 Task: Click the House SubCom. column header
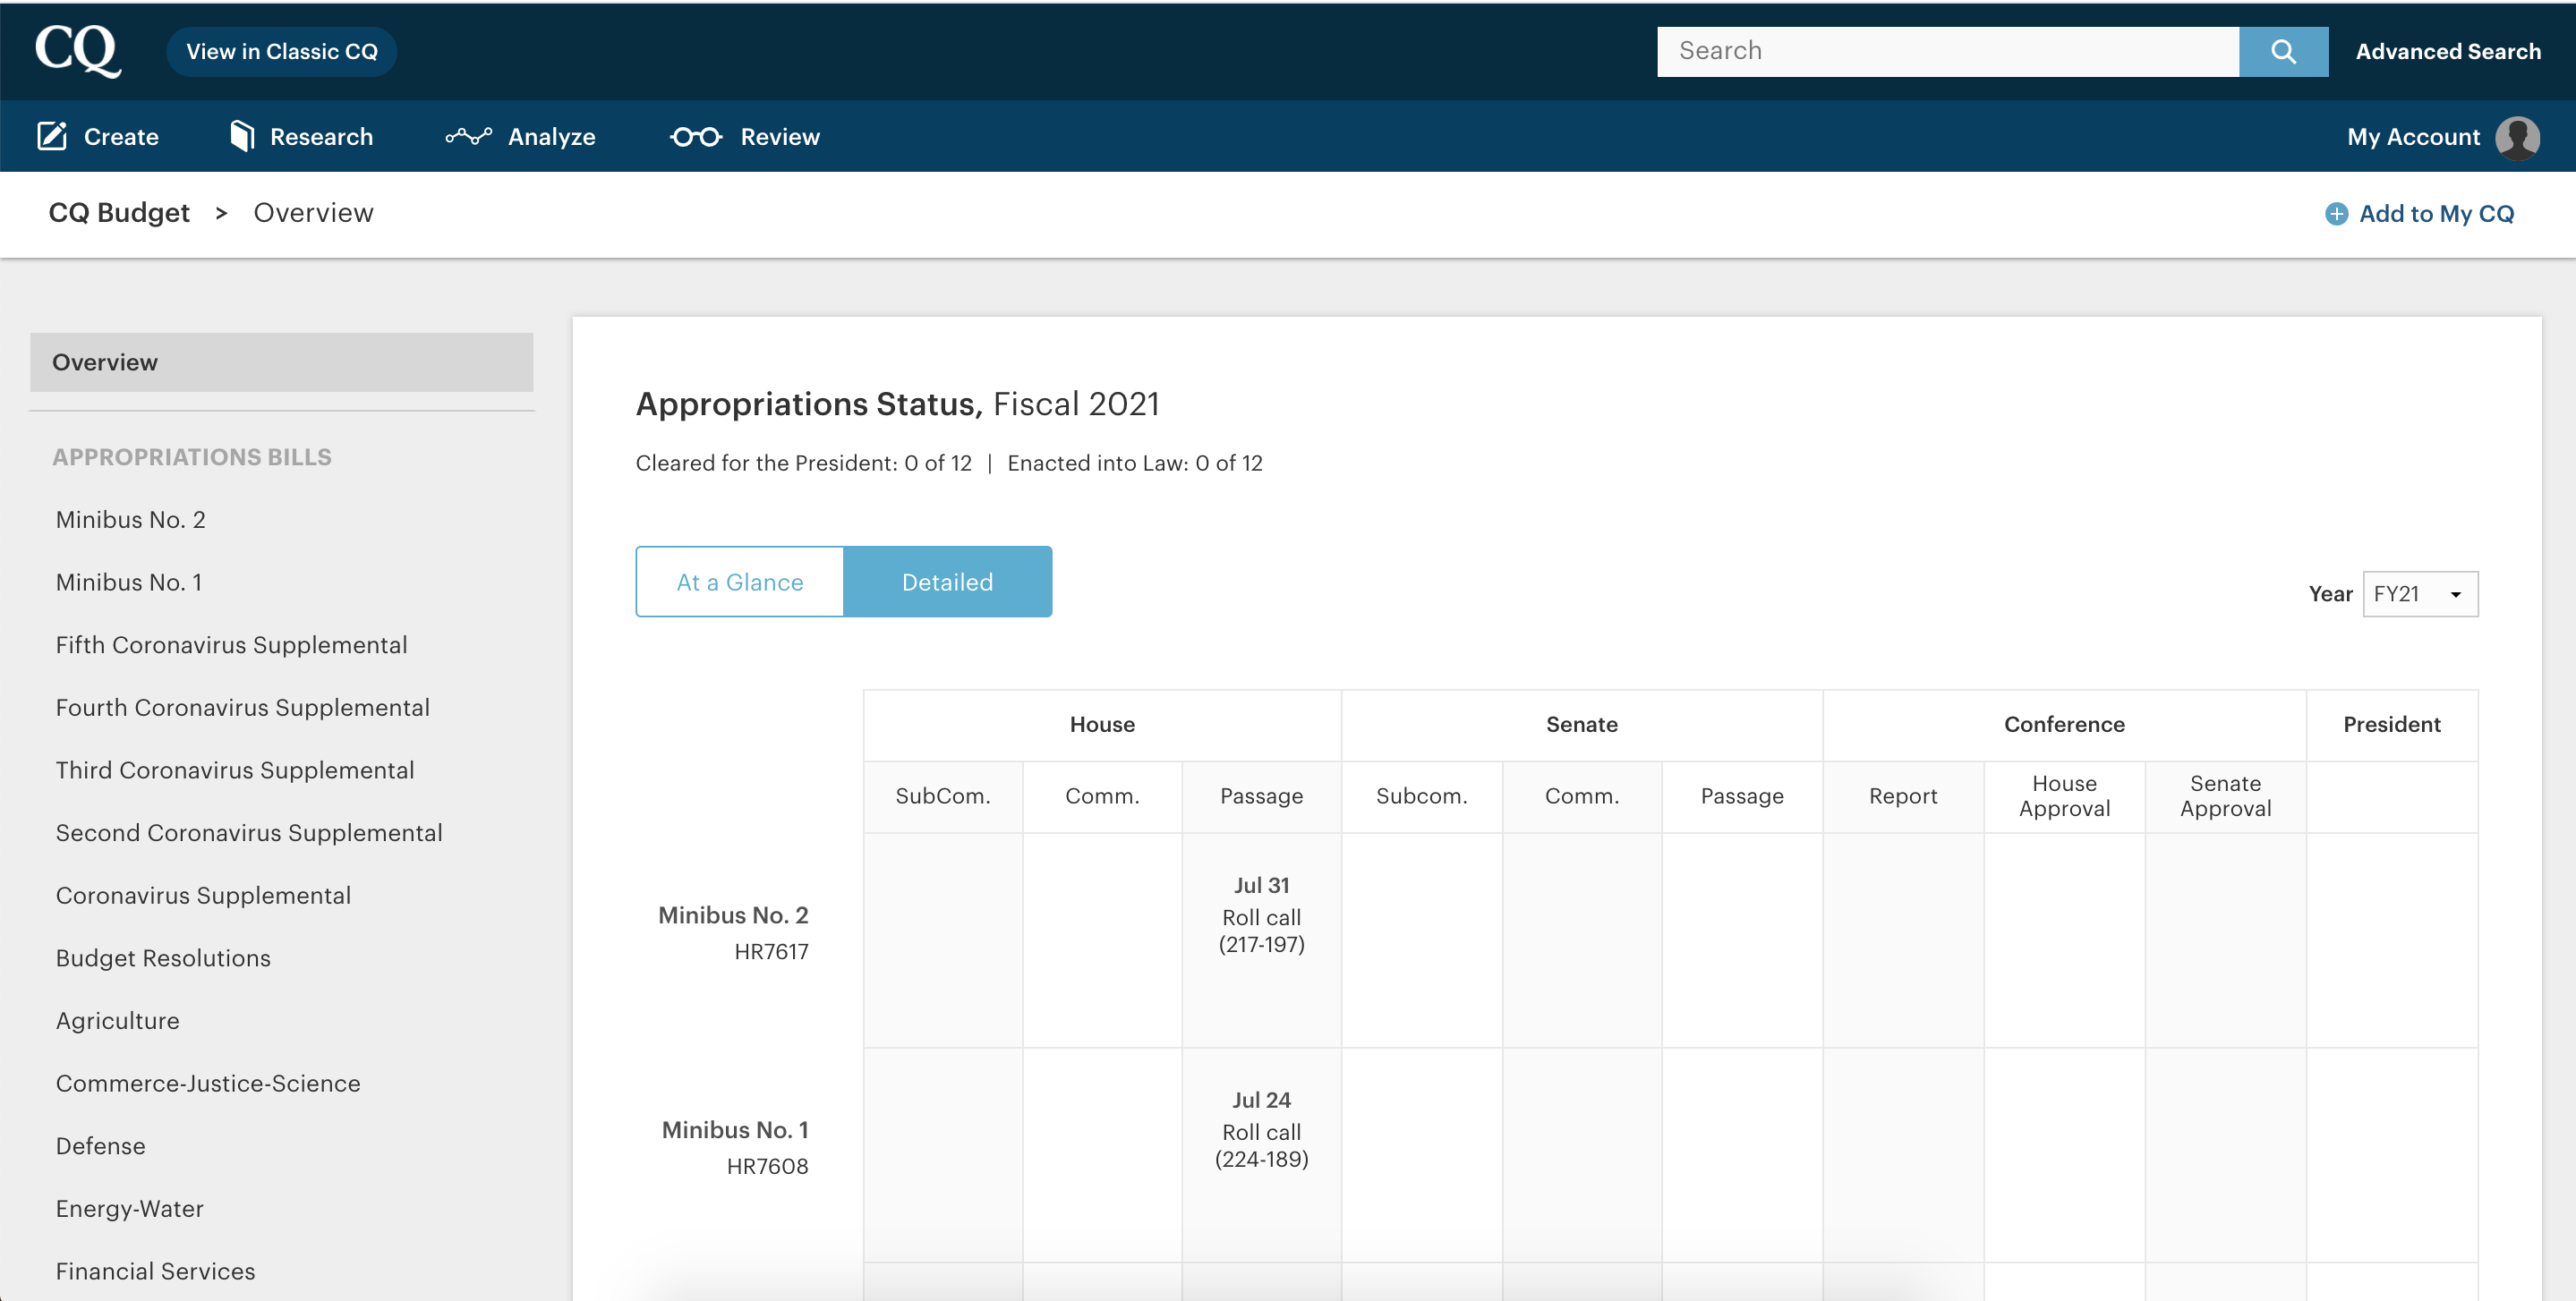coord(943,797)
